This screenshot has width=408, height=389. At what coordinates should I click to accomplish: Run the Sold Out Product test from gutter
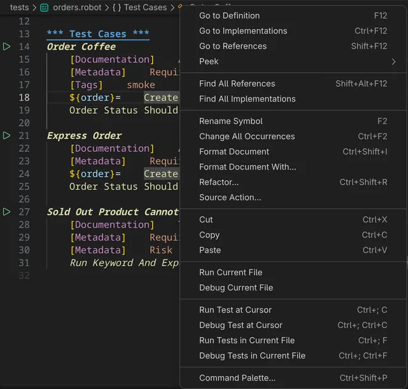[x=6, y=212]
